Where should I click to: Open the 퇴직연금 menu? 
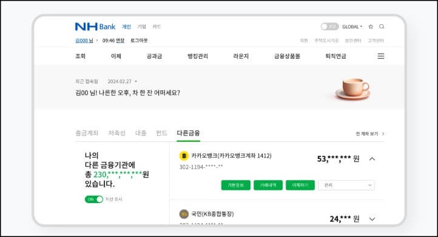pyautogui.click(x=335, y=56)
